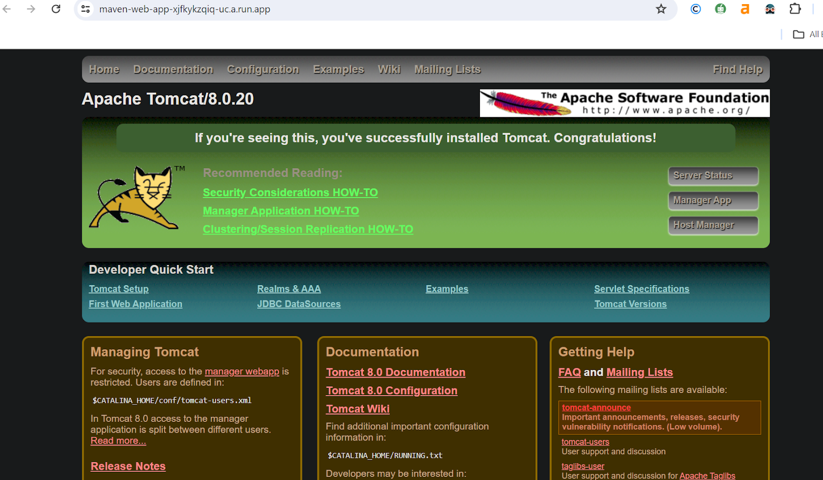Image resolution: width=823 pixels, height=480 pixels.
Task: Click the Recommended Reading heading
Action: 273,173
